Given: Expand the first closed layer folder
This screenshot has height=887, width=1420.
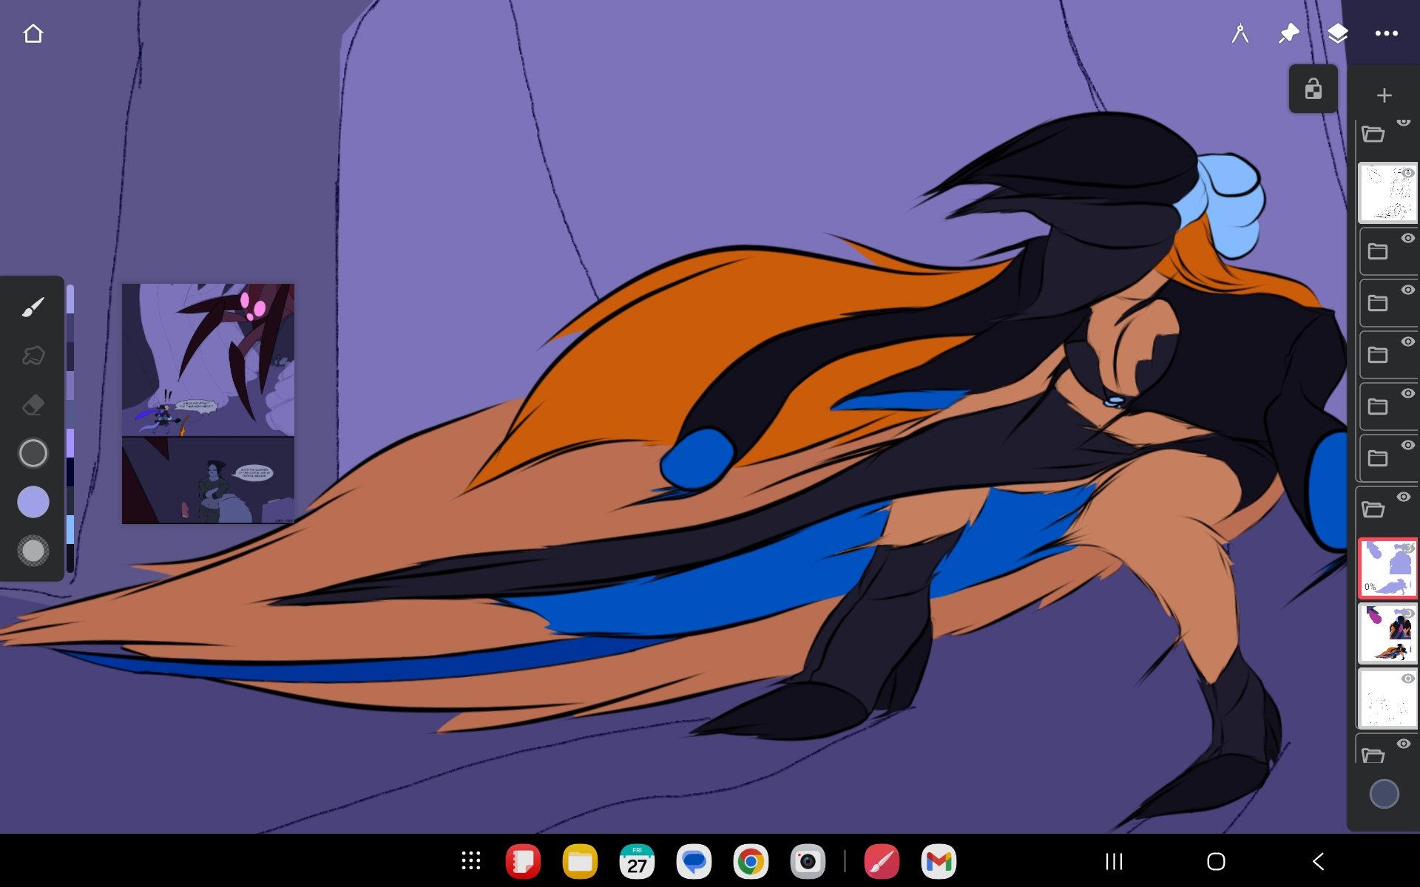Looking at the screenshot, I should tap(1378, 251).
